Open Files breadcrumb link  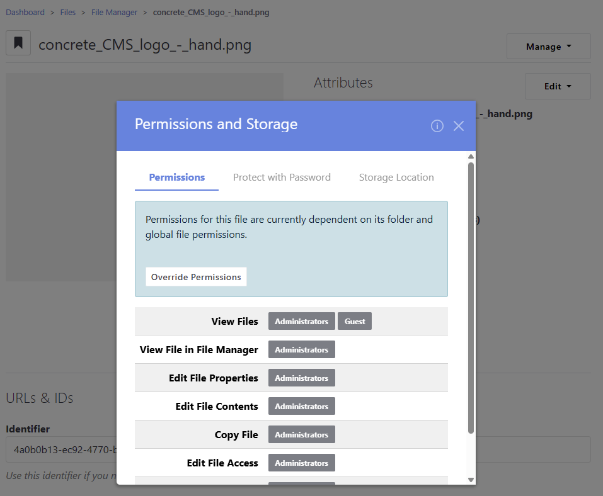click(68, 13)
